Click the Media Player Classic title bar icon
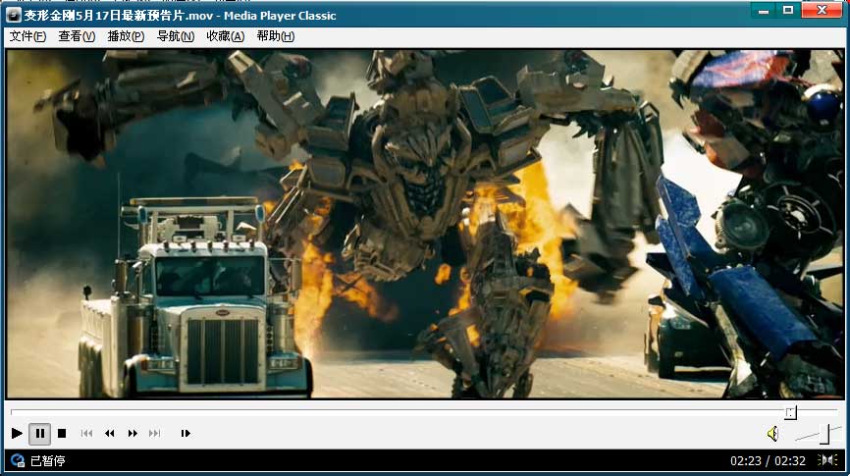The height and width of the screenshot is (476, 850). point(14,15)
